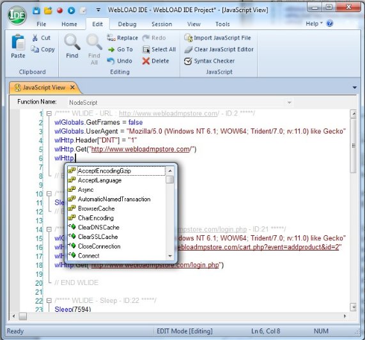Click the editor horizontal scroll left arrow
The image size is (365, 340).
point(14,316)
